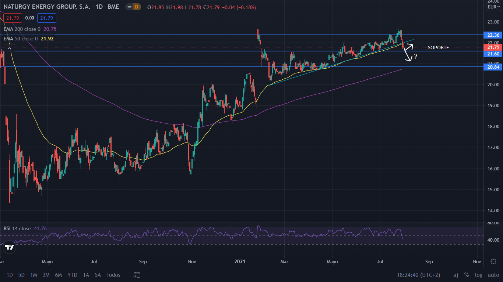Click the downward white arrow drawing
503x282 pixels.
(407, 56)
